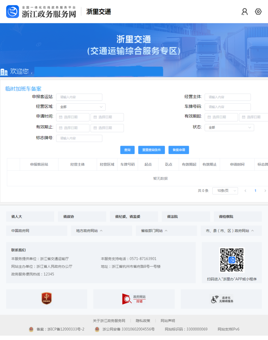268x340 pixels.
Task: Focus the 经营主体 input field
Action: 228,97
